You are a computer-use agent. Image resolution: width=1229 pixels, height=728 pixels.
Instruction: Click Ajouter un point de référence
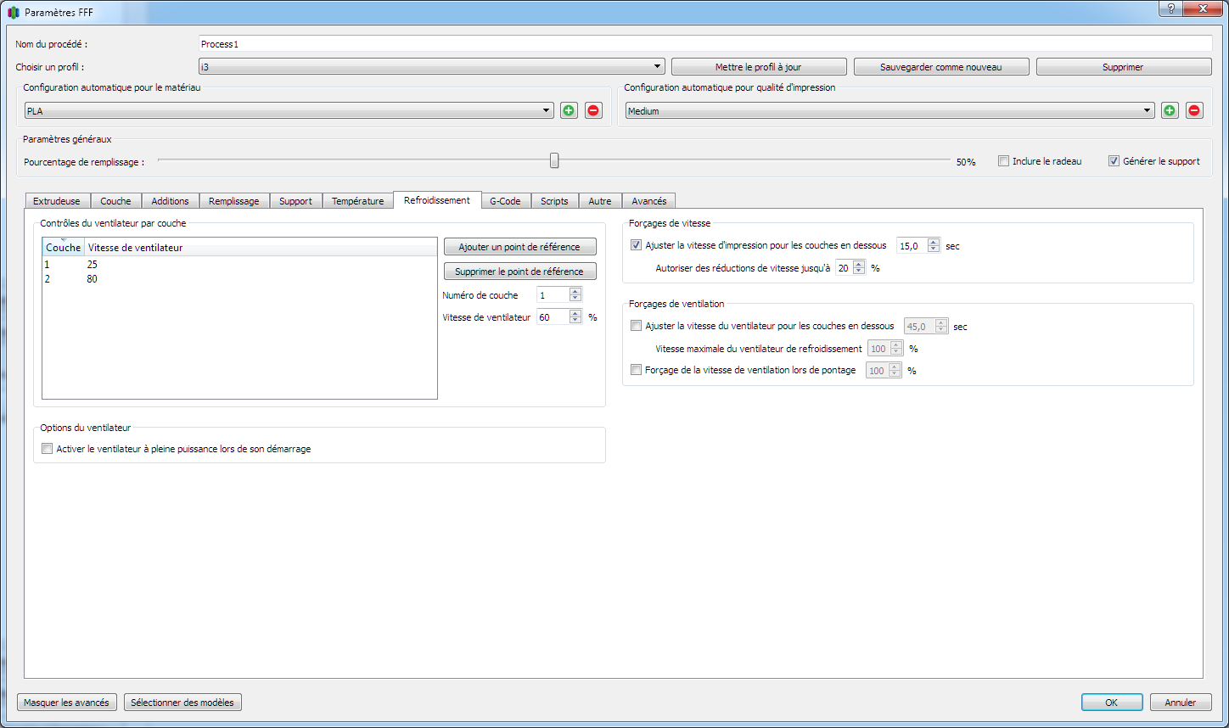click(519, 247)
